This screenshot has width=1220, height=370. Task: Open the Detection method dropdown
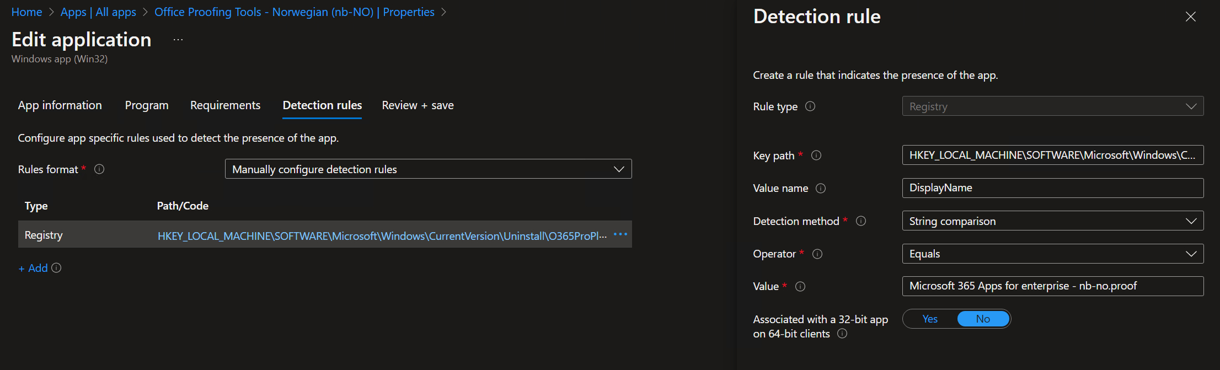pos(1053,221)
